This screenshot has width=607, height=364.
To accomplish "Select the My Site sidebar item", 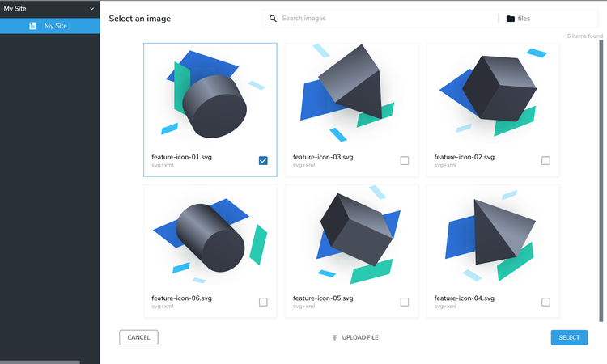I will pyautogui.click(x=49, y=26).
